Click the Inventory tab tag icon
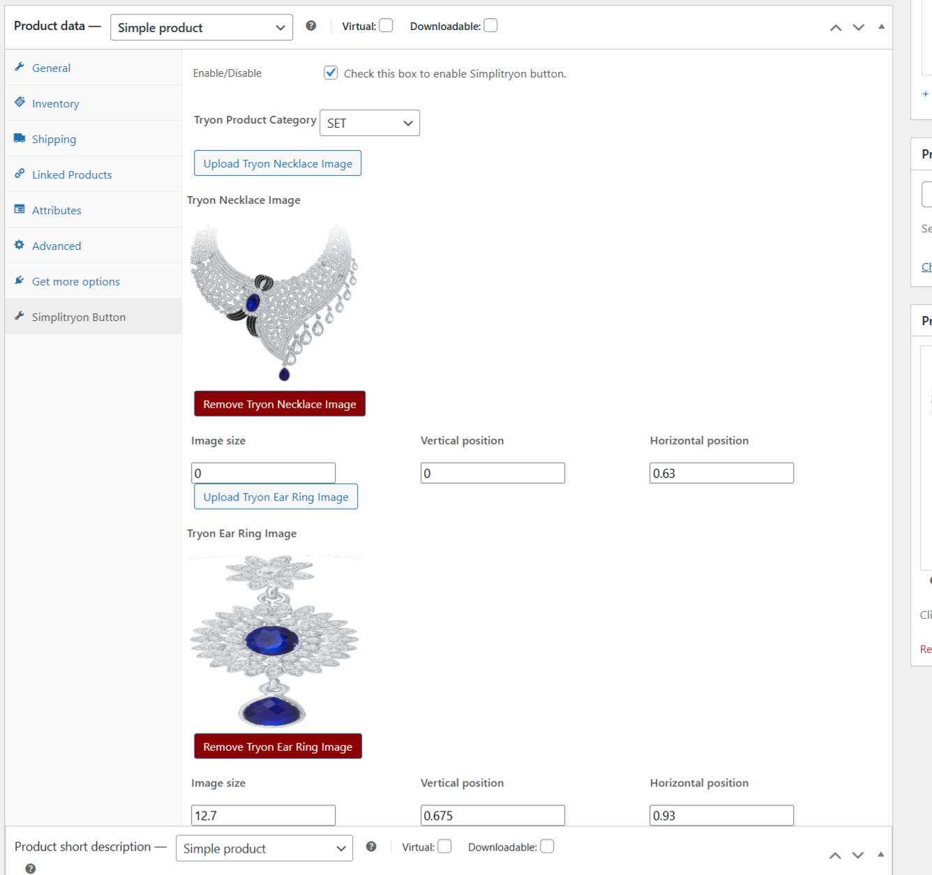The width and height of the screenshot is (932, 875). point(20,102)
